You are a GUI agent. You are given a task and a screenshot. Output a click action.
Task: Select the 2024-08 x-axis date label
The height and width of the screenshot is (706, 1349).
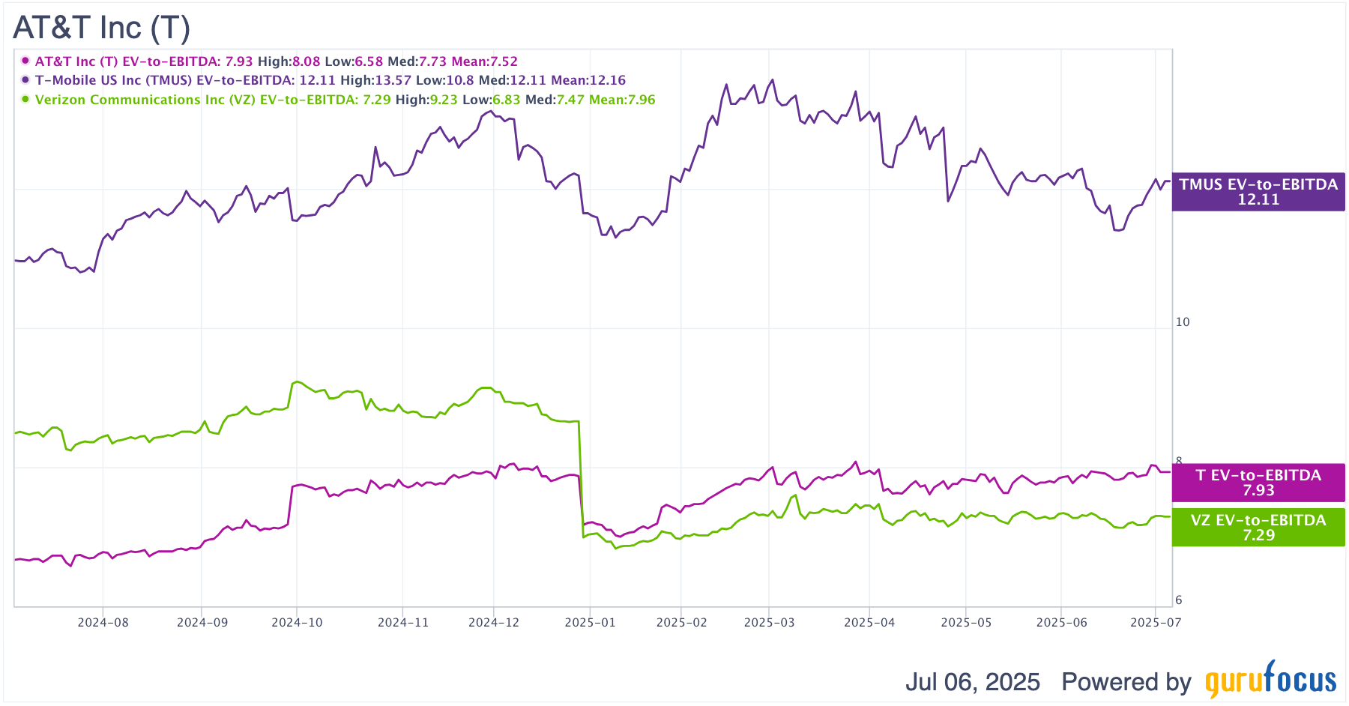pos(103,622)
